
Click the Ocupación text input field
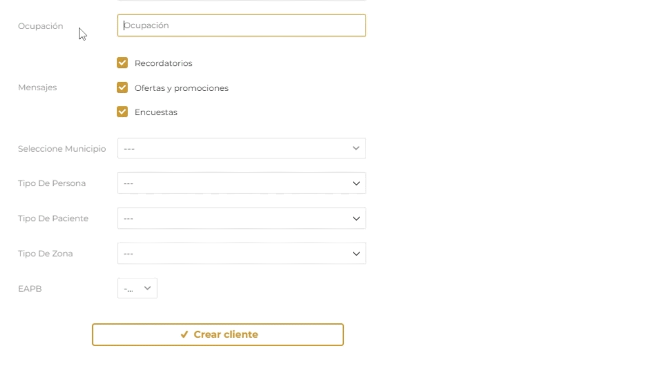[241, 25]
